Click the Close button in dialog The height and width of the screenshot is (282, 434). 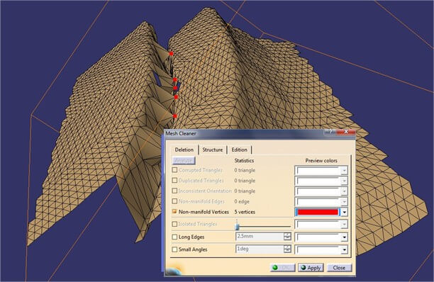(x=340, y=268)
